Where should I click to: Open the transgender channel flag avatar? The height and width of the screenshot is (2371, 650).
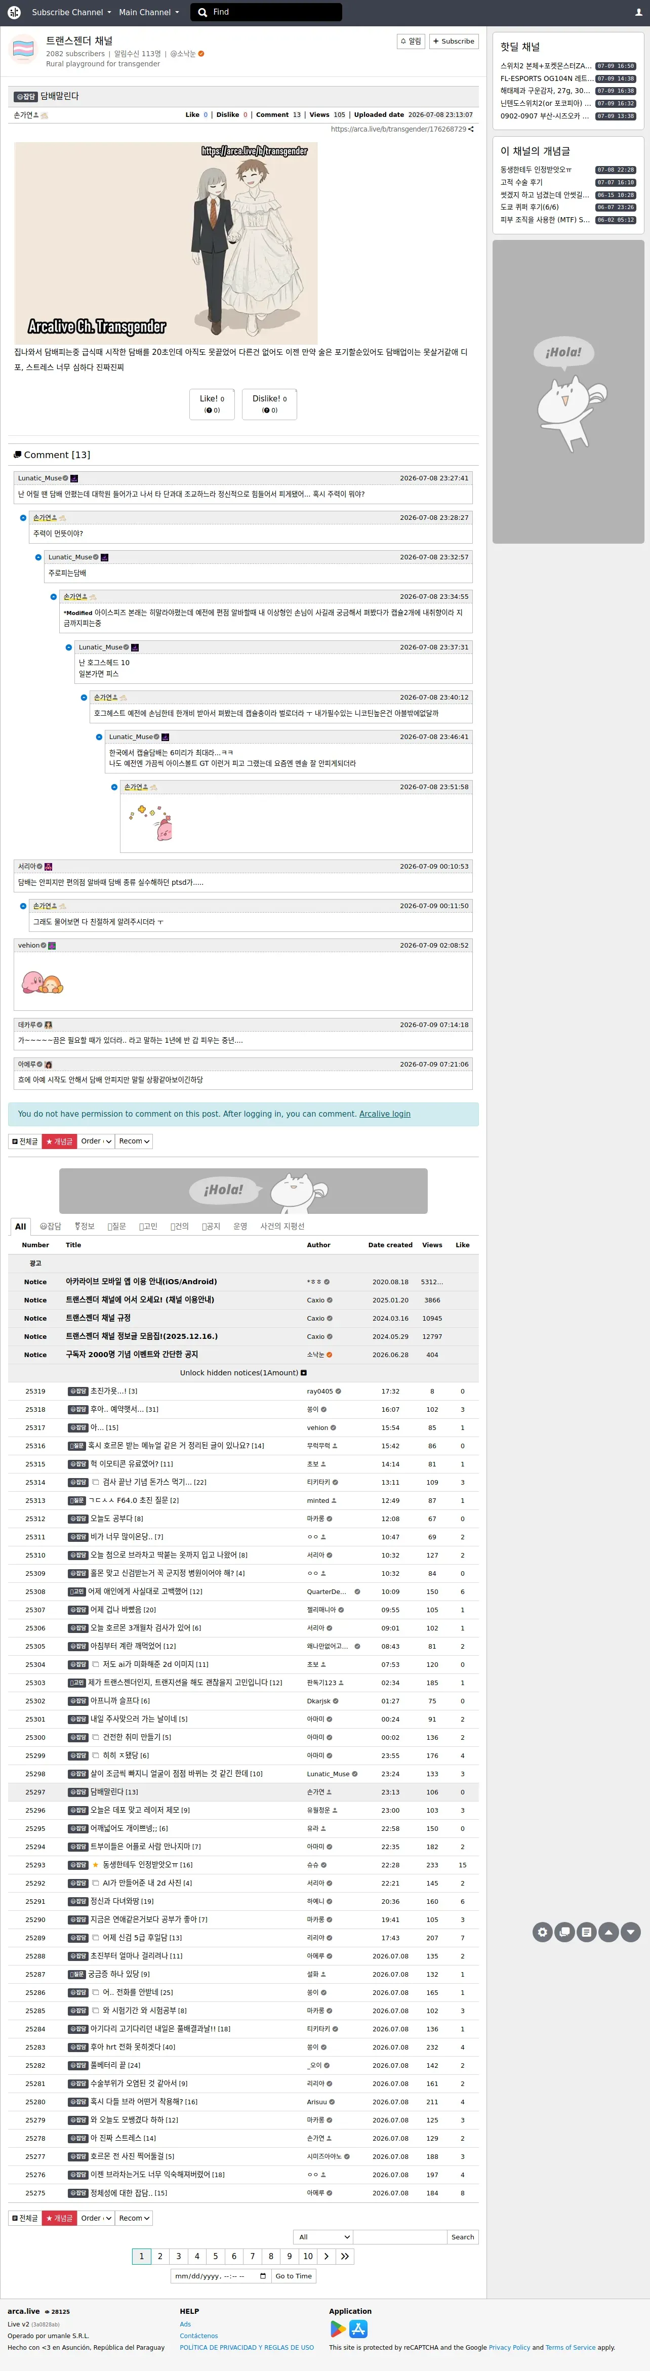click(23, 49)
